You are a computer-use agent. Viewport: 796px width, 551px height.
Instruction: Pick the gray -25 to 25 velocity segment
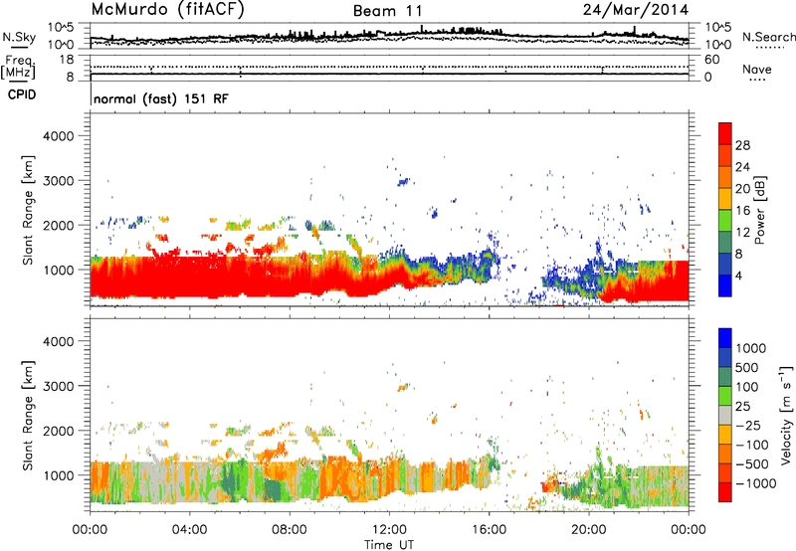click(x=725, y=415)
